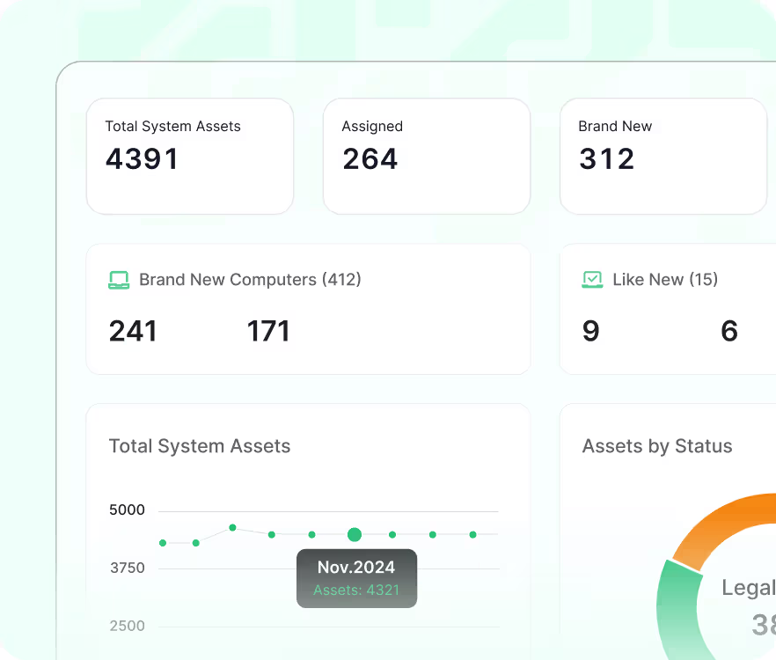Click the Total System Assets chart title
The height and width of the screenshot is (660, 776).
(x=200, y=446)
